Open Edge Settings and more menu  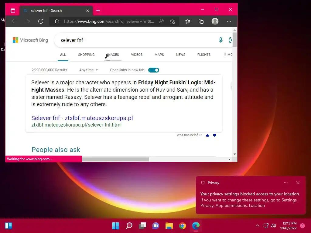click(229, 21)
